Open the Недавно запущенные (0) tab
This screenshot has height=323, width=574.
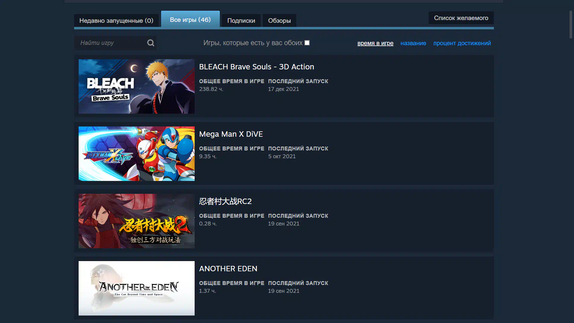(116, 20)
